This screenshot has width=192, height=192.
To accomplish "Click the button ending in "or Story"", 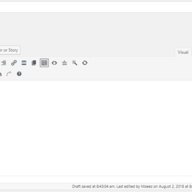I will tap(10, 50).
